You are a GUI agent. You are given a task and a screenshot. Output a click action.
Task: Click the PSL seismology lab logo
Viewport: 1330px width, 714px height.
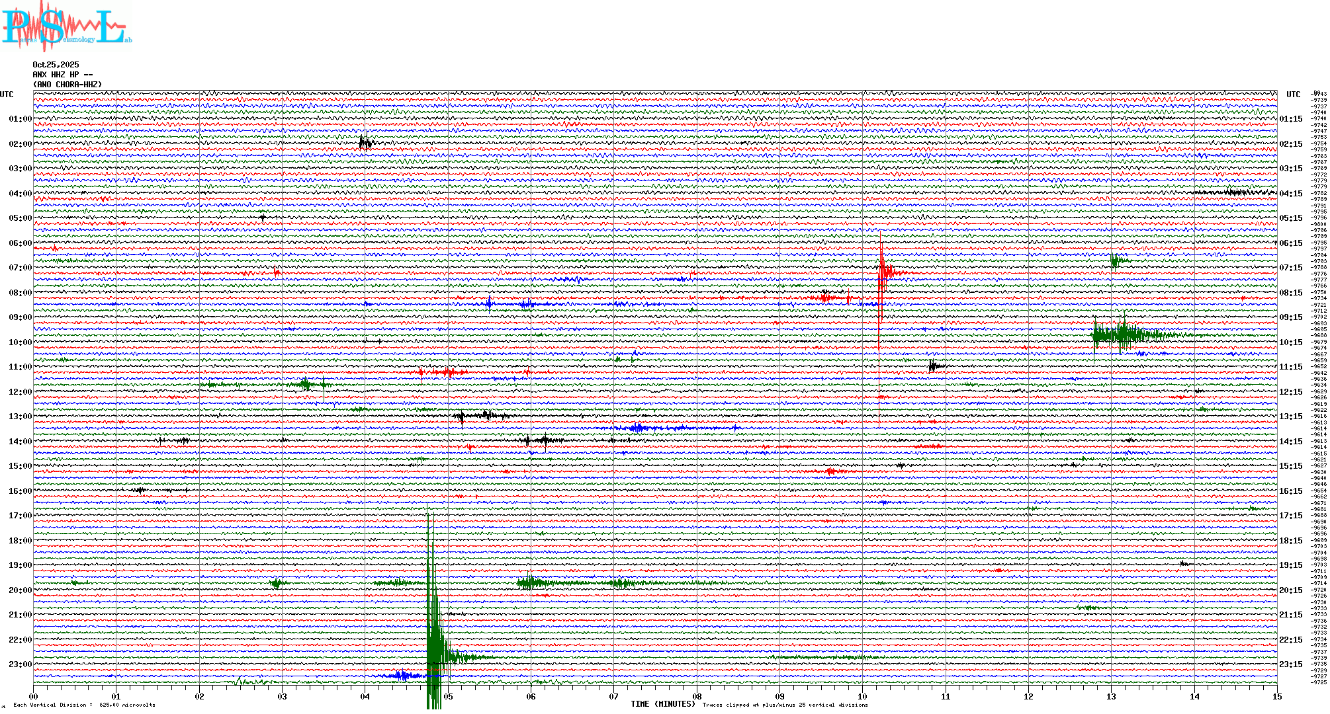(x=65, y=26)
